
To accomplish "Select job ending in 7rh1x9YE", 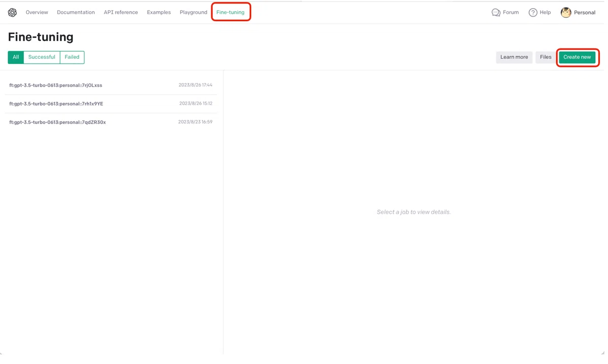I will tap(111, 104).
